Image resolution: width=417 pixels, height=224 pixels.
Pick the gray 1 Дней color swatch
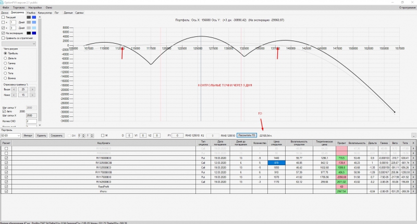click(x=29, y=22)
